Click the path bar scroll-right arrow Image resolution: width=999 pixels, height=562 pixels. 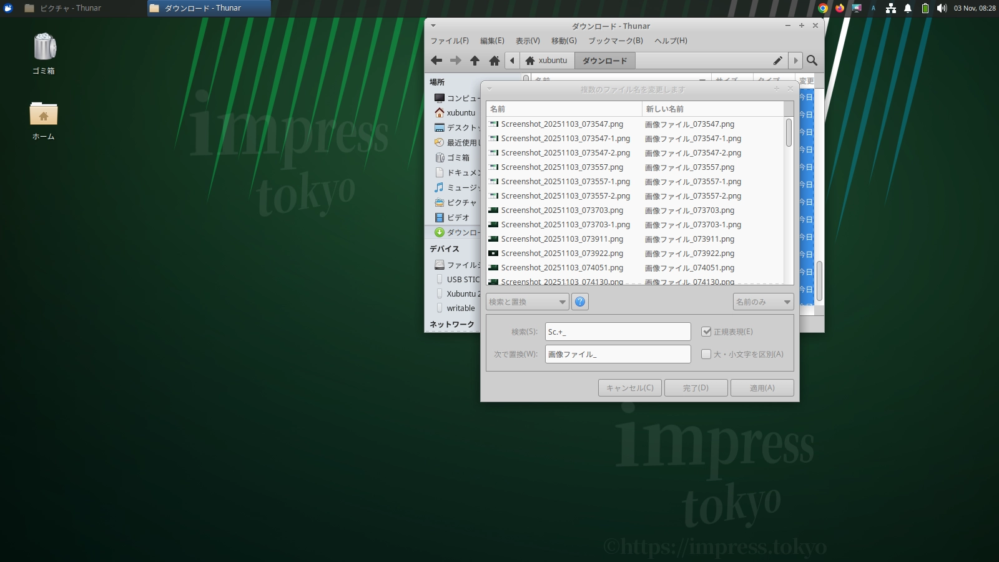click(795, 61)
